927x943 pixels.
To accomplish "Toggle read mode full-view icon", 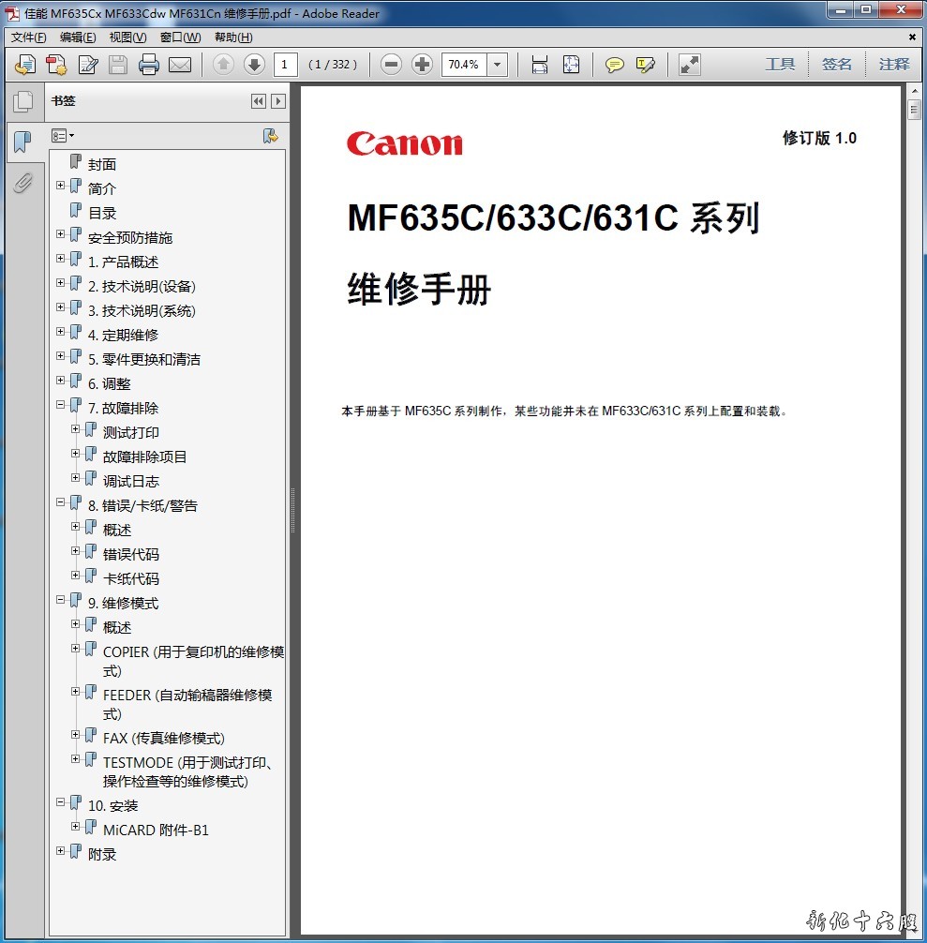I will coord(690,65).
